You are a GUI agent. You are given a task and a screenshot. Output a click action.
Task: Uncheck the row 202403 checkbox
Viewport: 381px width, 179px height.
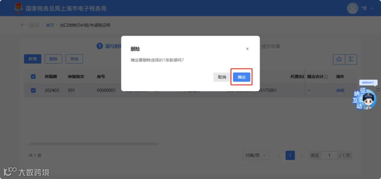(33, 91)
